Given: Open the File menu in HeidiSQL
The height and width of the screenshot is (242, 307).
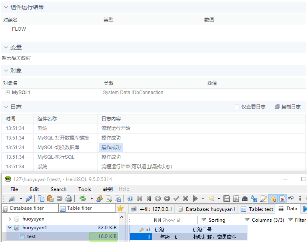Looking at the screenshot, I should pos(14,189).
